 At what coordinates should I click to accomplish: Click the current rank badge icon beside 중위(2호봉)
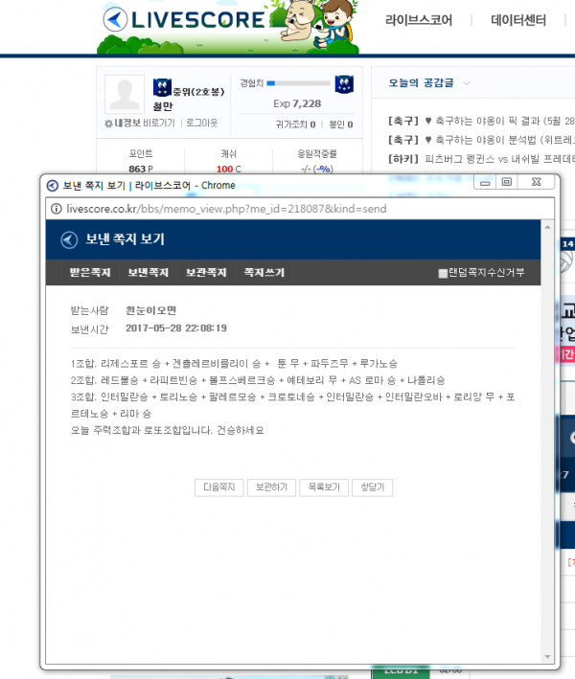(160, 86)
